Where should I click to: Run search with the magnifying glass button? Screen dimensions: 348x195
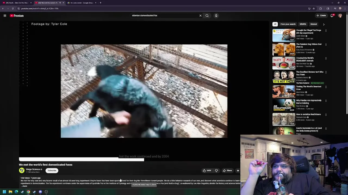pyautogui.click(x=207, y=15)
